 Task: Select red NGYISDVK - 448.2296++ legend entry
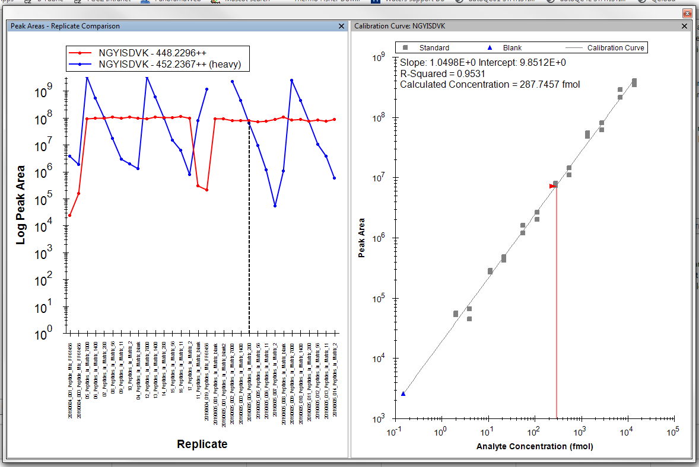[x=152, y=53]
